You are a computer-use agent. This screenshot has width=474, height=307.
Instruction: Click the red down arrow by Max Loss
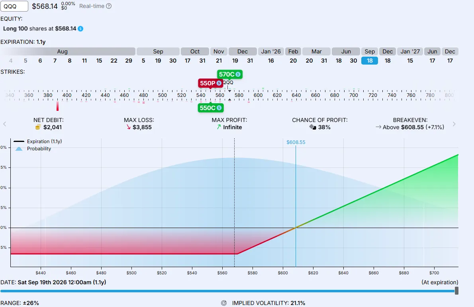click(129, 127)
